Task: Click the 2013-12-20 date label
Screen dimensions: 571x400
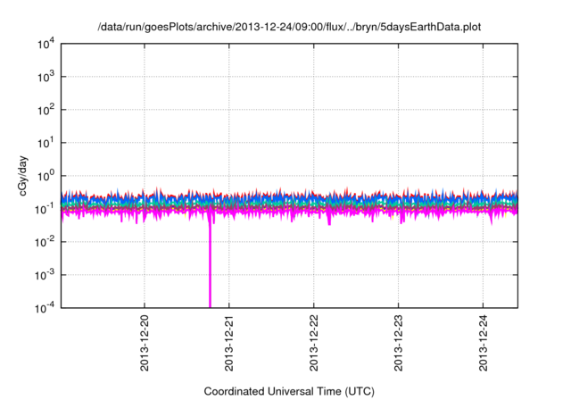Action: 145,343
